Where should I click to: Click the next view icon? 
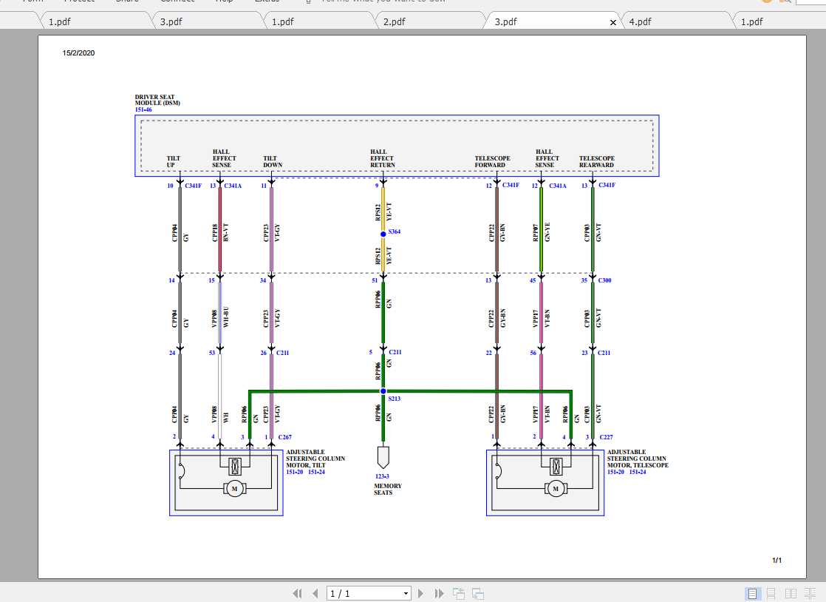point(477,593)
